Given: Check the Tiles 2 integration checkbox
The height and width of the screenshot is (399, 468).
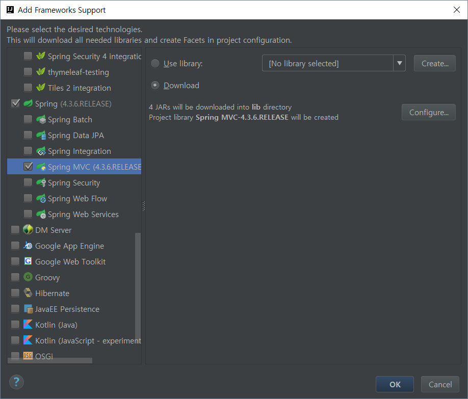Looking at the screenshot, I should 28,88.
